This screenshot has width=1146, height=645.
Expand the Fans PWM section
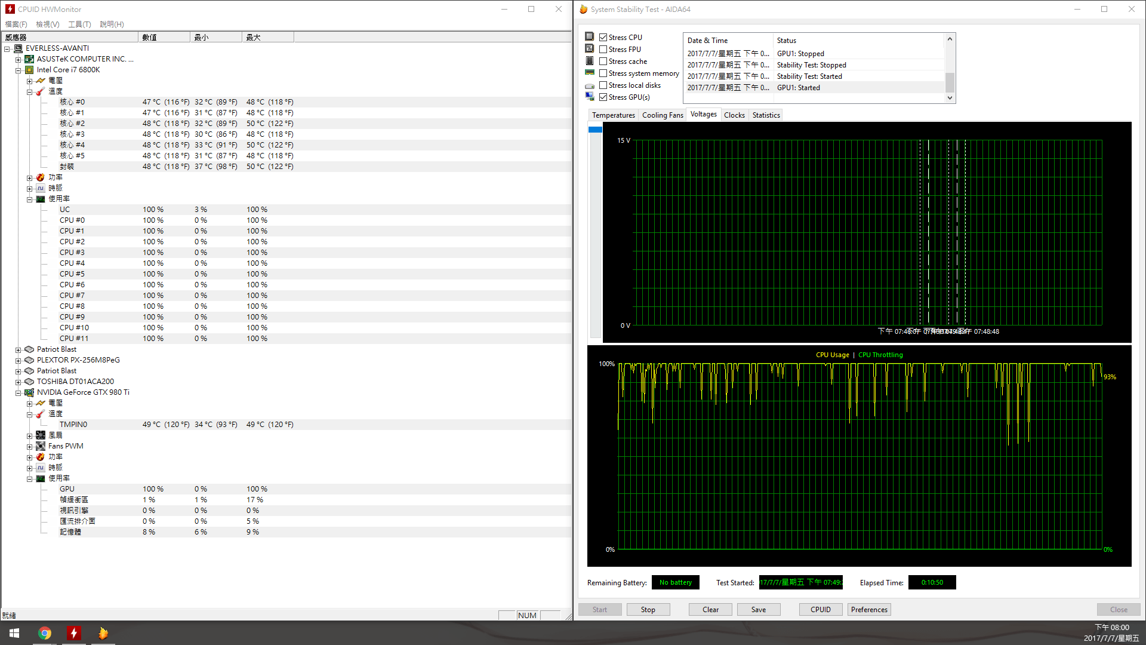pyautogui.click(x=30, y=447)
